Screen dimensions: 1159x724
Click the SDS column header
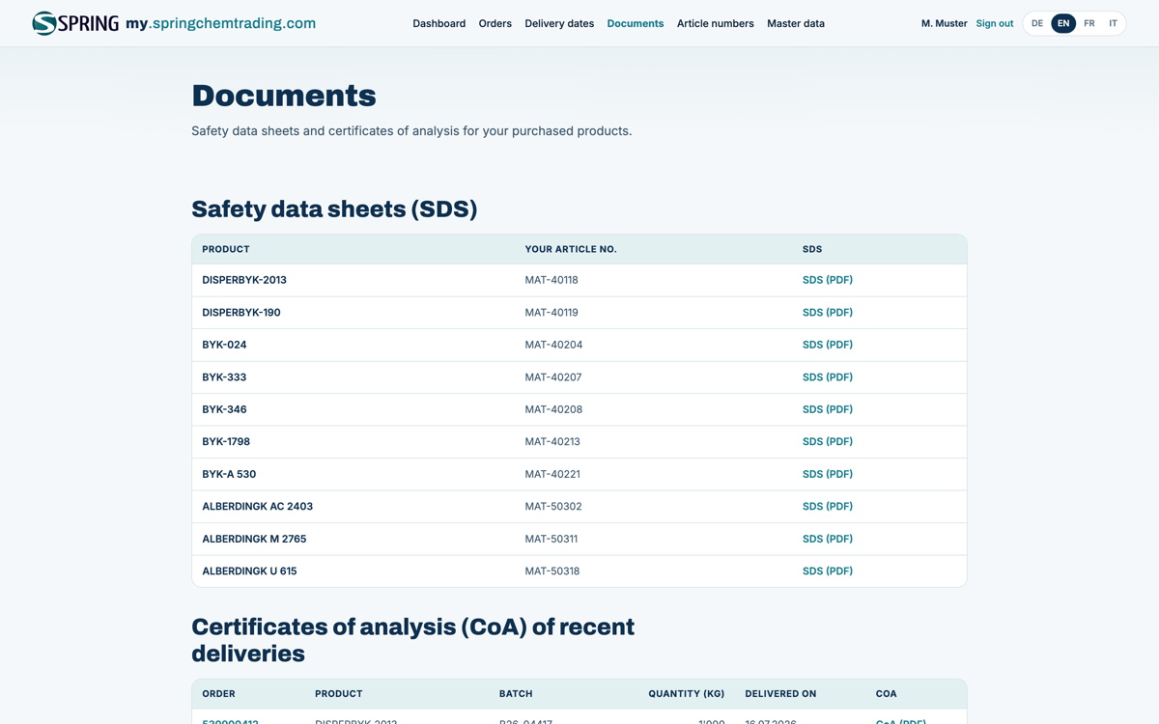click(x=812, y=249)
